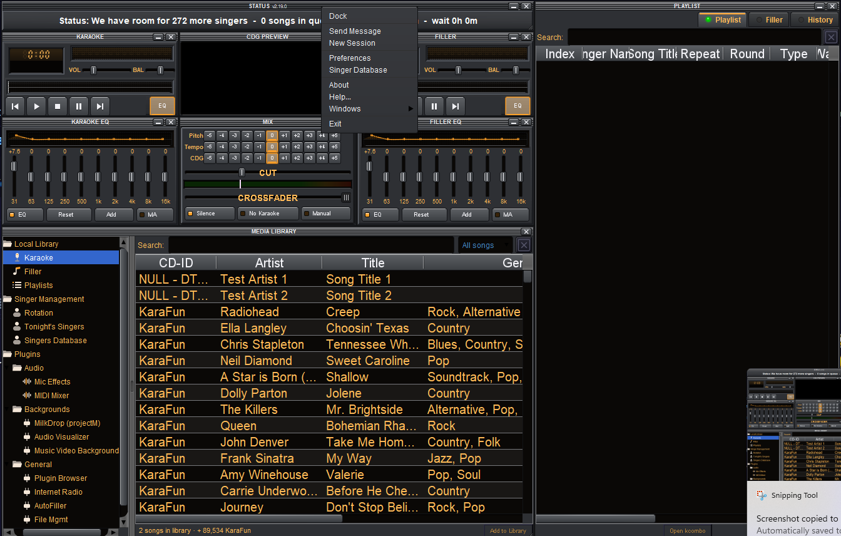Enable the Silence crossfader mode

210,214
